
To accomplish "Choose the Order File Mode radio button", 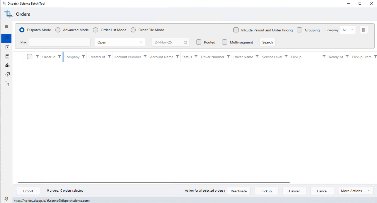I will (133, 30).
